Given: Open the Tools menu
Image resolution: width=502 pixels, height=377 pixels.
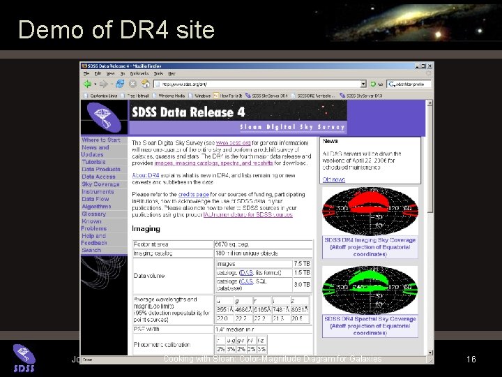Looking at the screenshot, I should (x=158, y=73).
